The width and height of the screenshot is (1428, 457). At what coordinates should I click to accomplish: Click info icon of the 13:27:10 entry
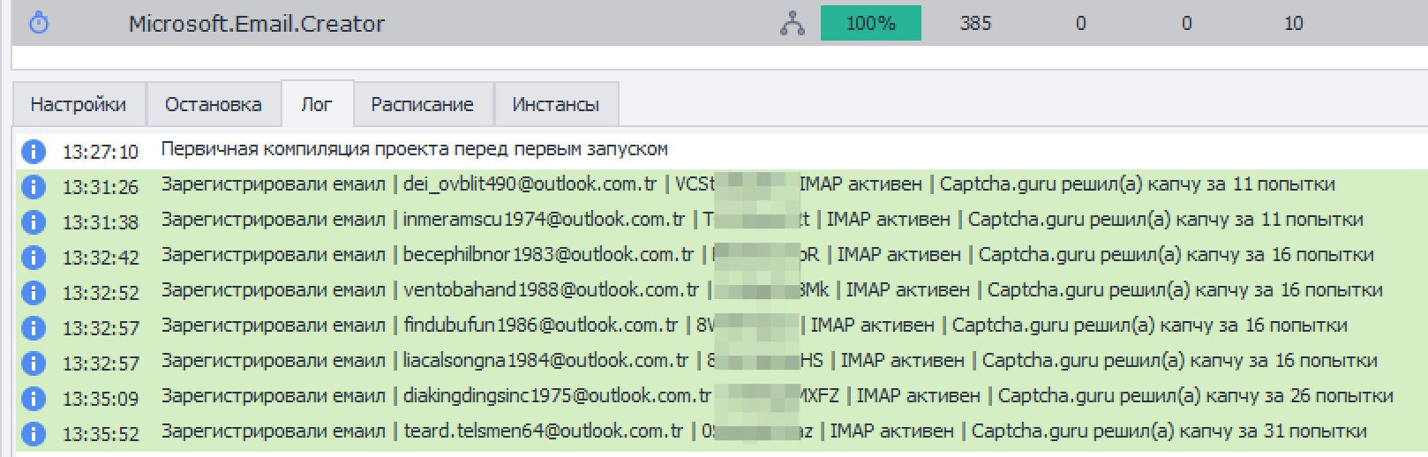[x=33, y=152]
